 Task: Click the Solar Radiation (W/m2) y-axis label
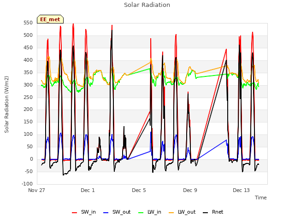point(6,105)
